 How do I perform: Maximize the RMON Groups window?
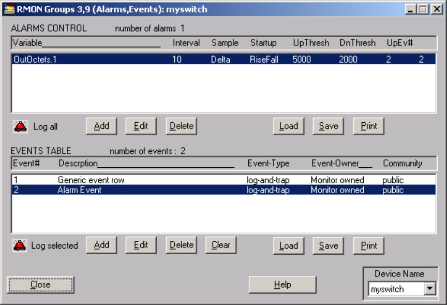[x=423, y=9]
